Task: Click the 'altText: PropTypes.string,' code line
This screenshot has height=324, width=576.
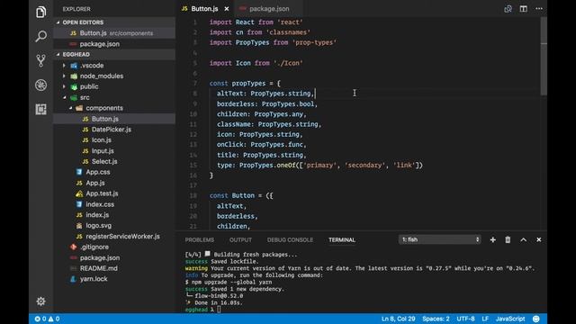Action: [265, 94]
